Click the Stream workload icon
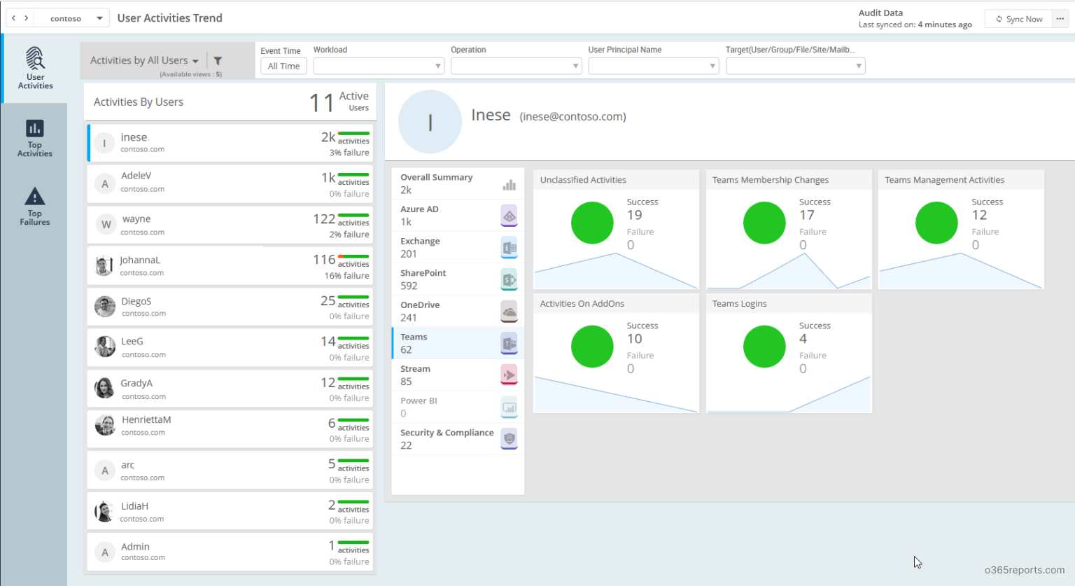The height and width of the screenshot is (586, 1075). 509,375
